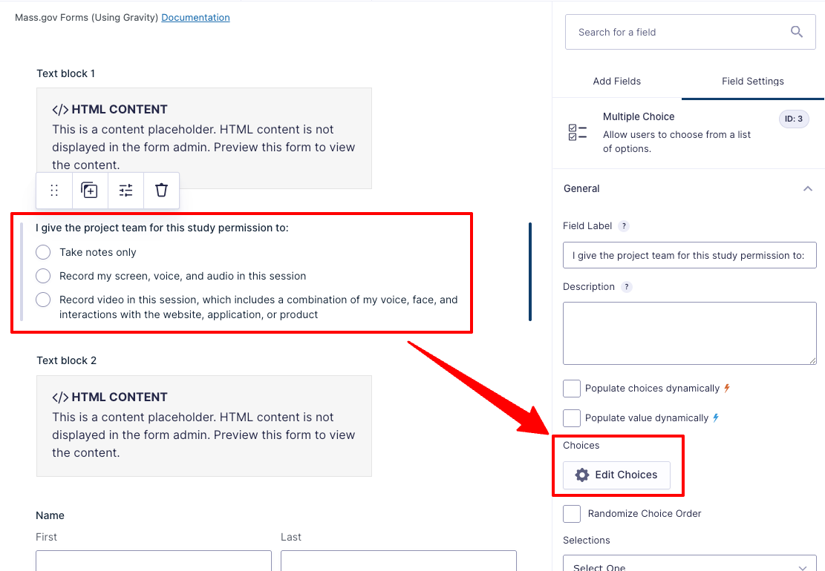
Task: Enable Randomize Choice Order
Action: pyautogui.click(x=572, y=513)
